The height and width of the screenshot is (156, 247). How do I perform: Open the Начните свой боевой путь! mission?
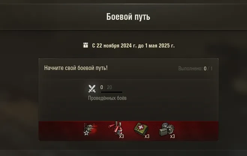tap(76, 68)
